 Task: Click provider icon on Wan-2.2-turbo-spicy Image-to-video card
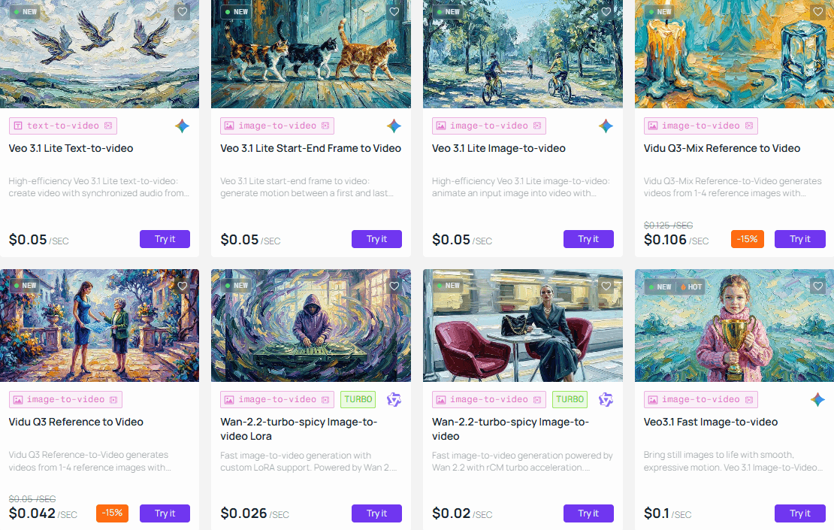(606, 400)
